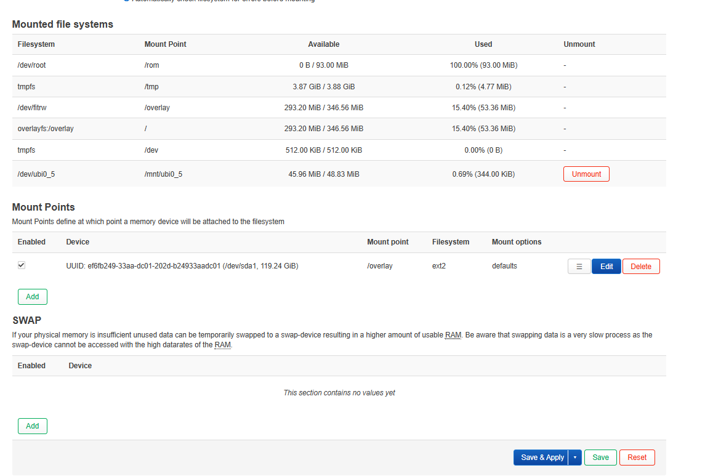The image size is (705, 476).
Task: Select the /tmp mount point cell
Action: [151, 87]
